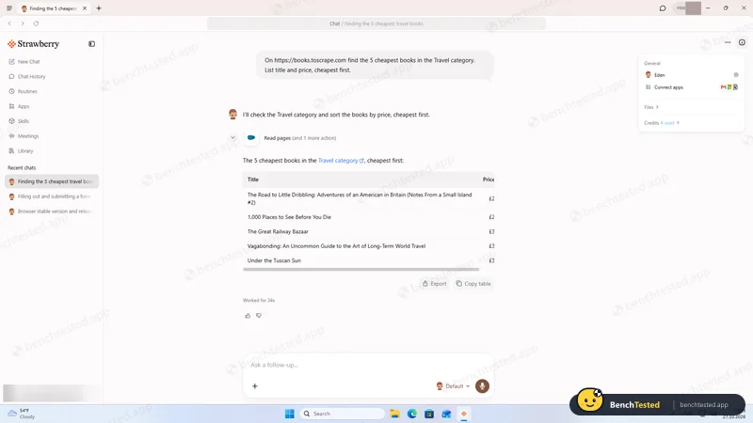
Task: Open Microsoft Store from taskbar
Action: tap(429, 414)
